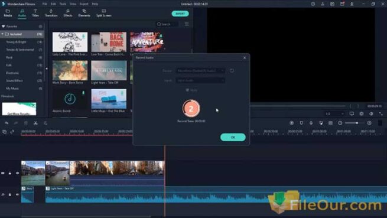Open the Input dropdown in Record Audio
Screen dimensions: 387x218
click(200, 80)
